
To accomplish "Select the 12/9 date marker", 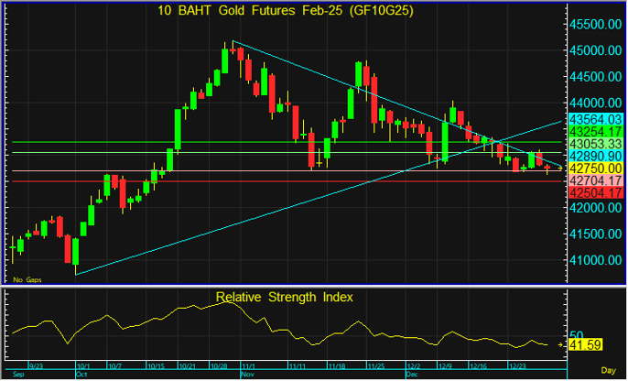I will [445, 366].
